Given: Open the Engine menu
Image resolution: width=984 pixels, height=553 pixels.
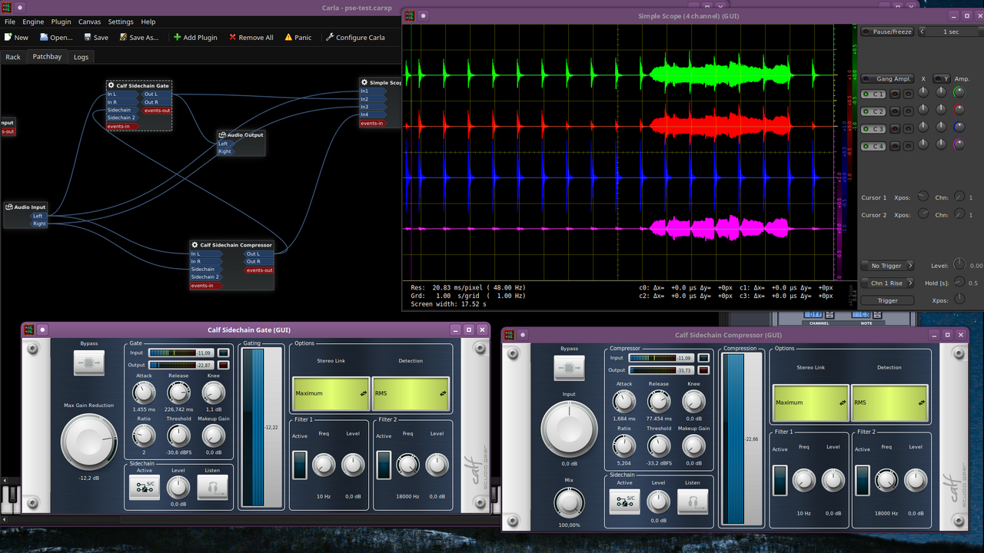Looking at the screenshot, I should (33, 22).
